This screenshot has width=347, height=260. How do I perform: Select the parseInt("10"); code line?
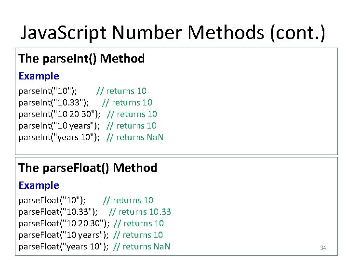point(47,91)
